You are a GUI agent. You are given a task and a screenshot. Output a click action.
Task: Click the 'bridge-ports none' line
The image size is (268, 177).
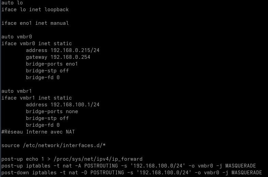pos(52,111)
